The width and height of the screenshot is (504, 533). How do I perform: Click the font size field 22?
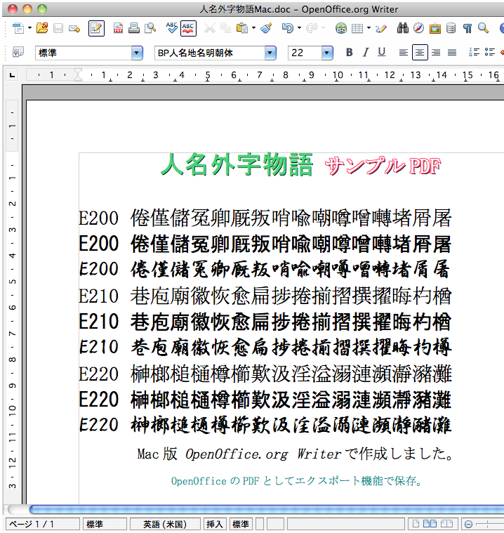(x=305, y=53)
